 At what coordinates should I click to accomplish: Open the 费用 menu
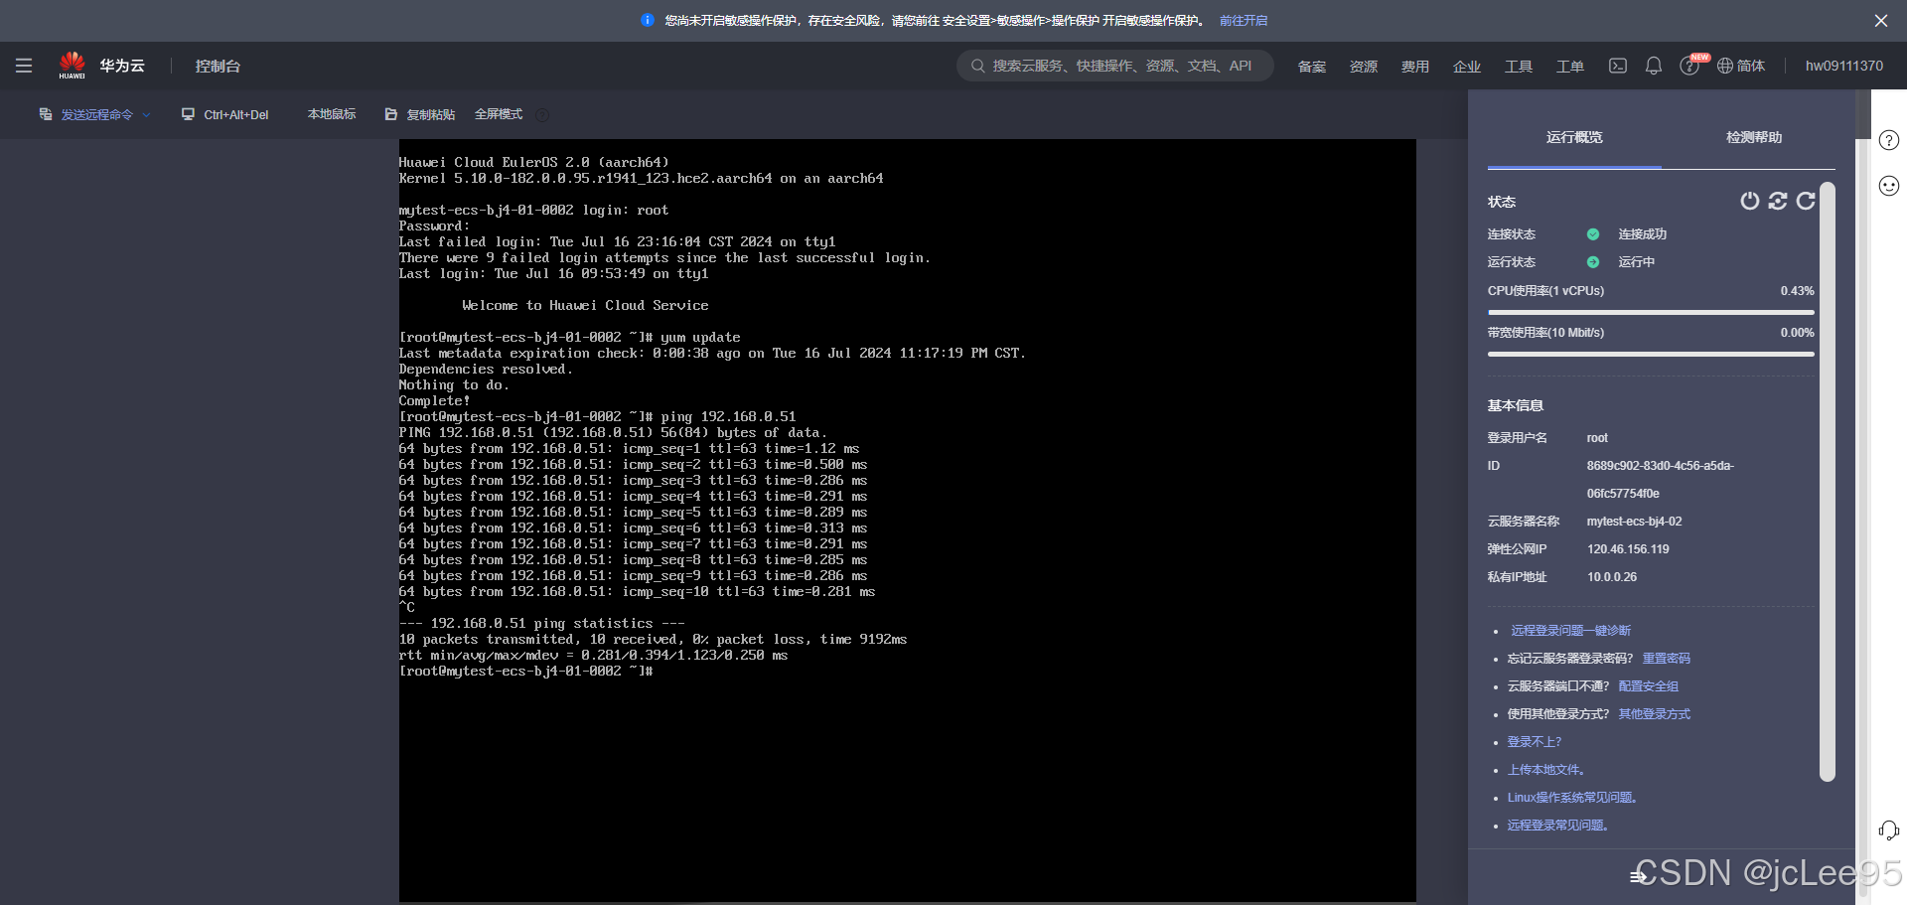click(x=1415, y=67)
